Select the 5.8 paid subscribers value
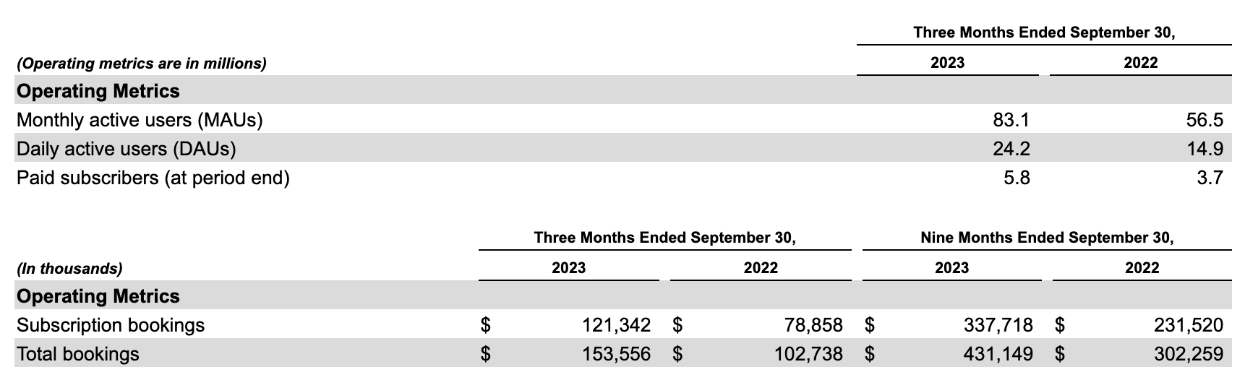1245x380 pixels. pos(1017,178)
